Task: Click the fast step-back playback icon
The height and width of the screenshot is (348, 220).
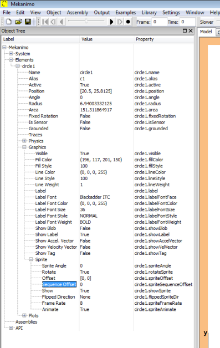Action: click(x=53, y=22)
